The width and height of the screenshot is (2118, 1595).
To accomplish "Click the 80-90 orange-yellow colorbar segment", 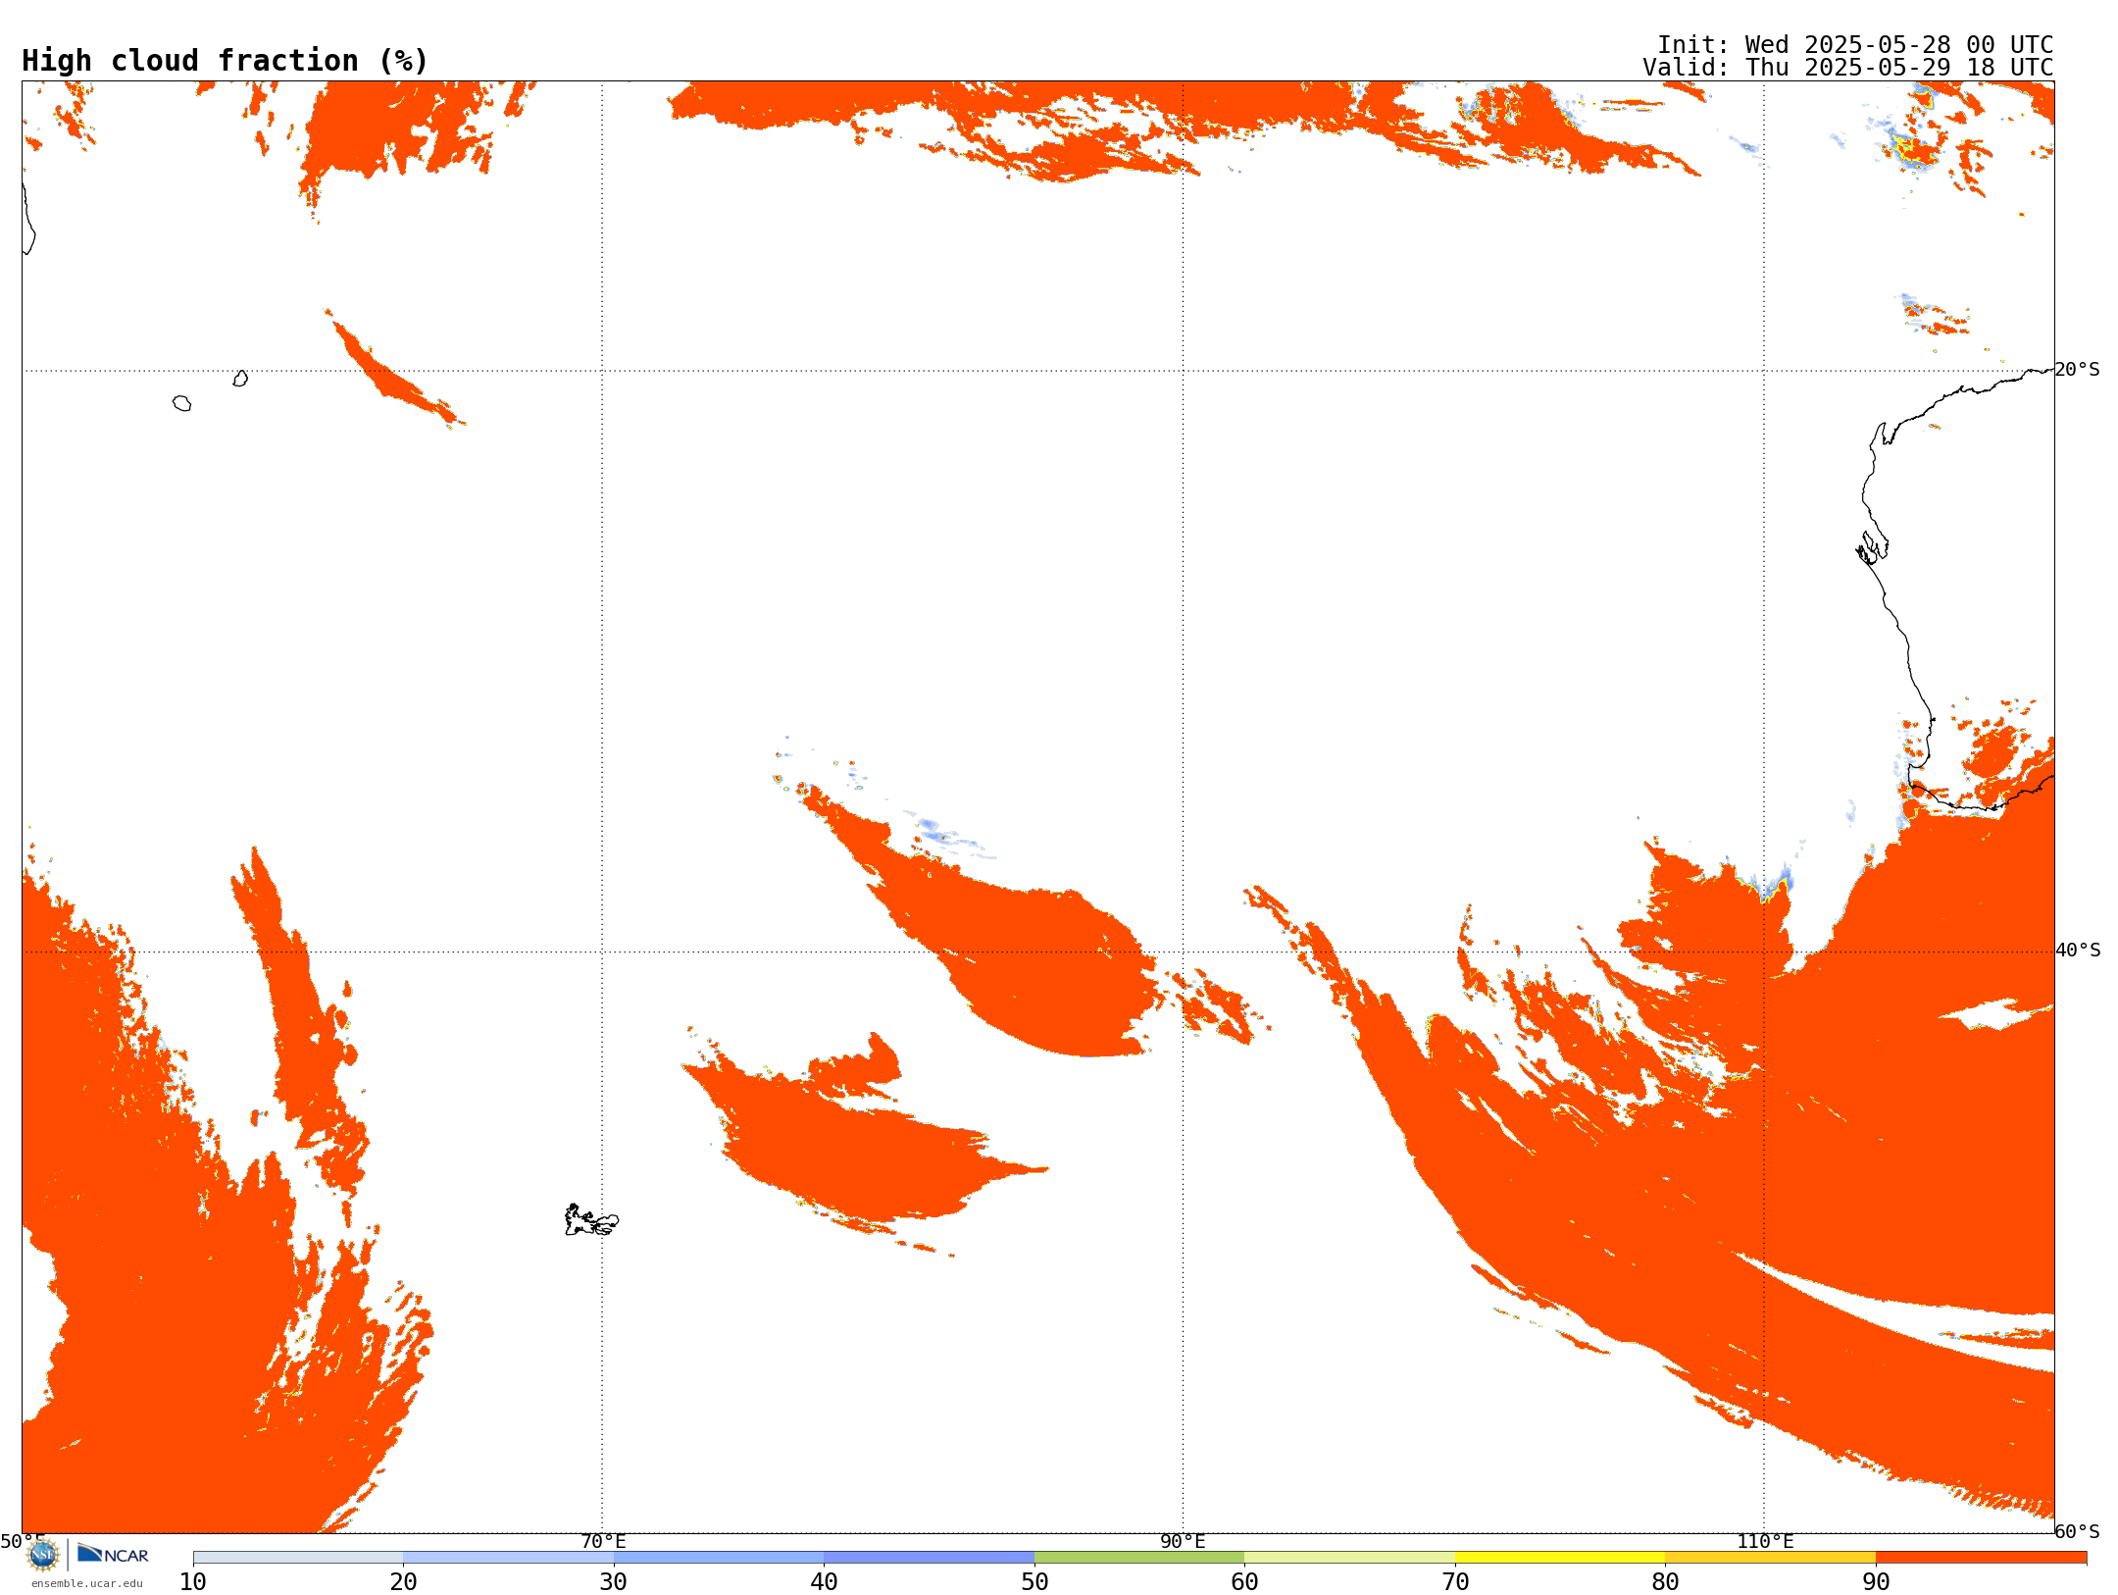I will point(1770,1558).
